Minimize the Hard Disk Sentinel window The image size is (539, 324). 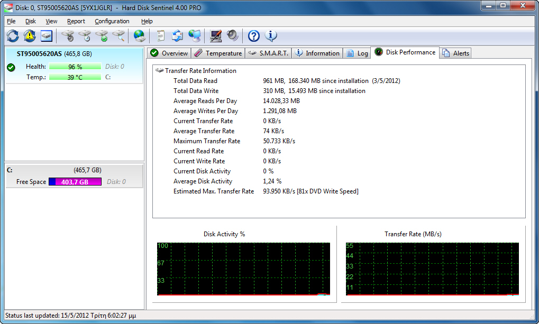click(x=488, y=6)
